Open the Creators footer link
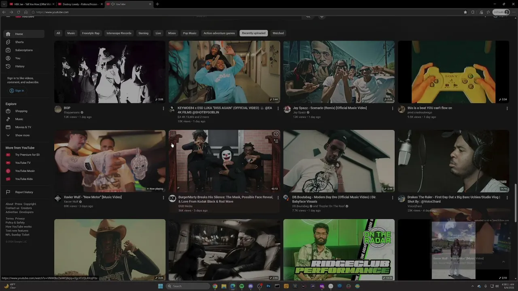 (26, 208)
